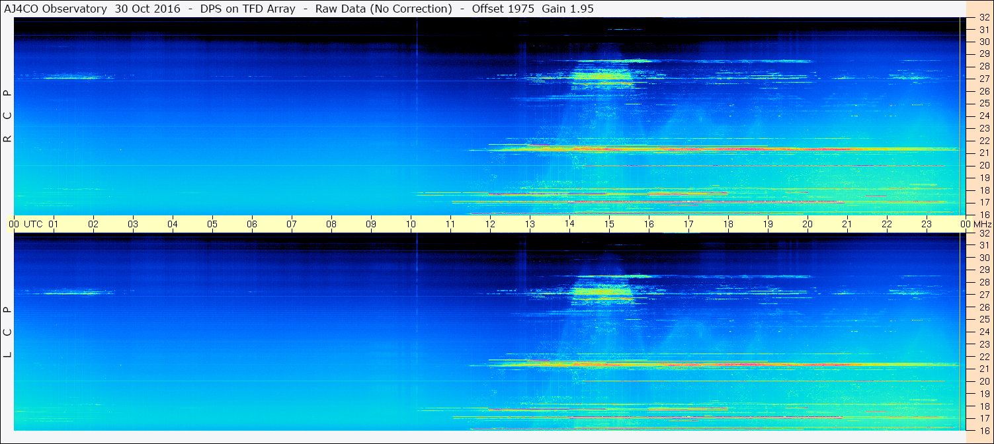Select the 18 hour label on the time axis
Image resolution: width=994 pixels, height=444 pixels.
tap(728, 224)
